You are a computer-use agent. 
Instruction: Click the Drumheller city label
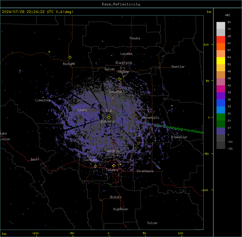179,137
